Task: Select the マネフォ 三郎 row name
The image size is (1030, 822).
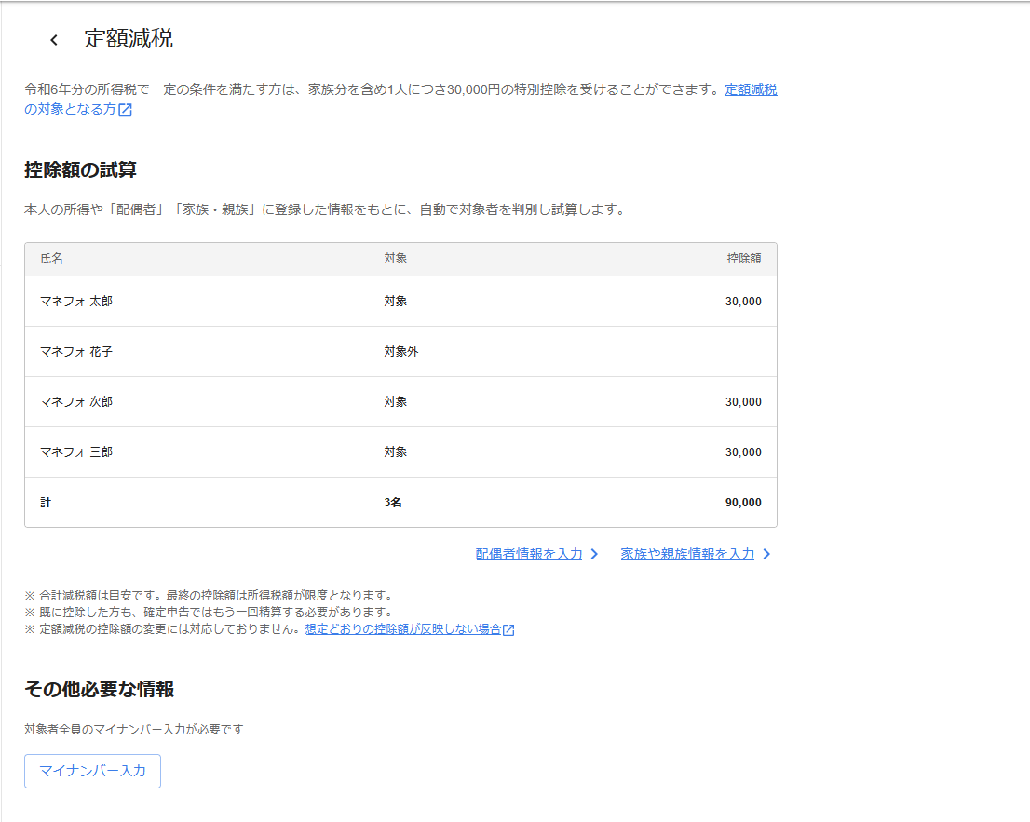Action: (x=76, y=452)
